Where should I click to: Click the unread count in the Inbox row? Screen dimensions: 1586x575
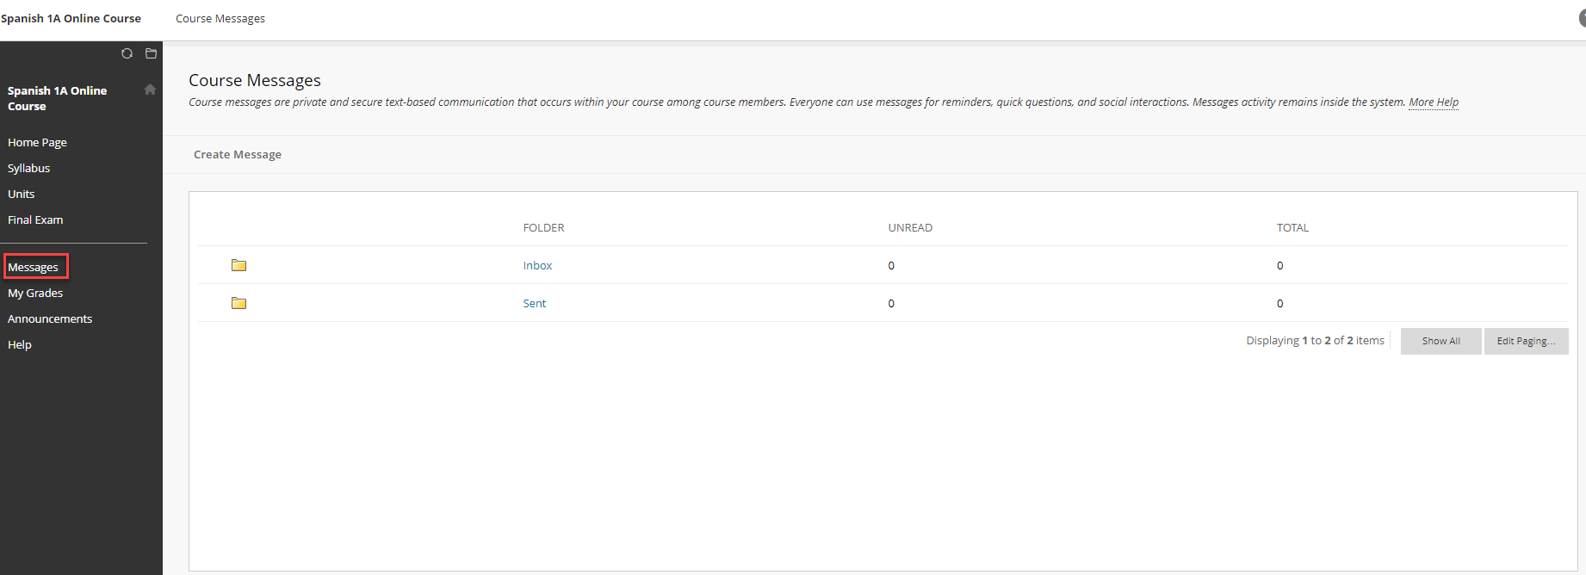pos(891,265)
